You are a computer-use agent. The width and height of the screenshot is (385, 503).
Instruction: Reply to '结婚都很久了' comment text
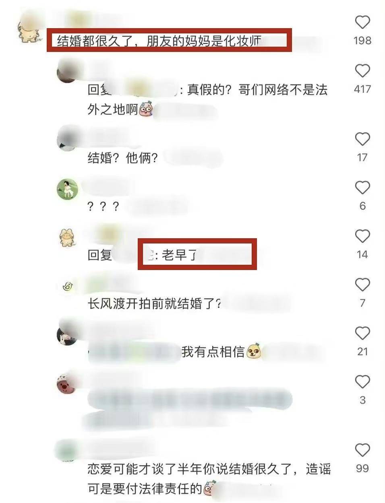click(159, 41)
